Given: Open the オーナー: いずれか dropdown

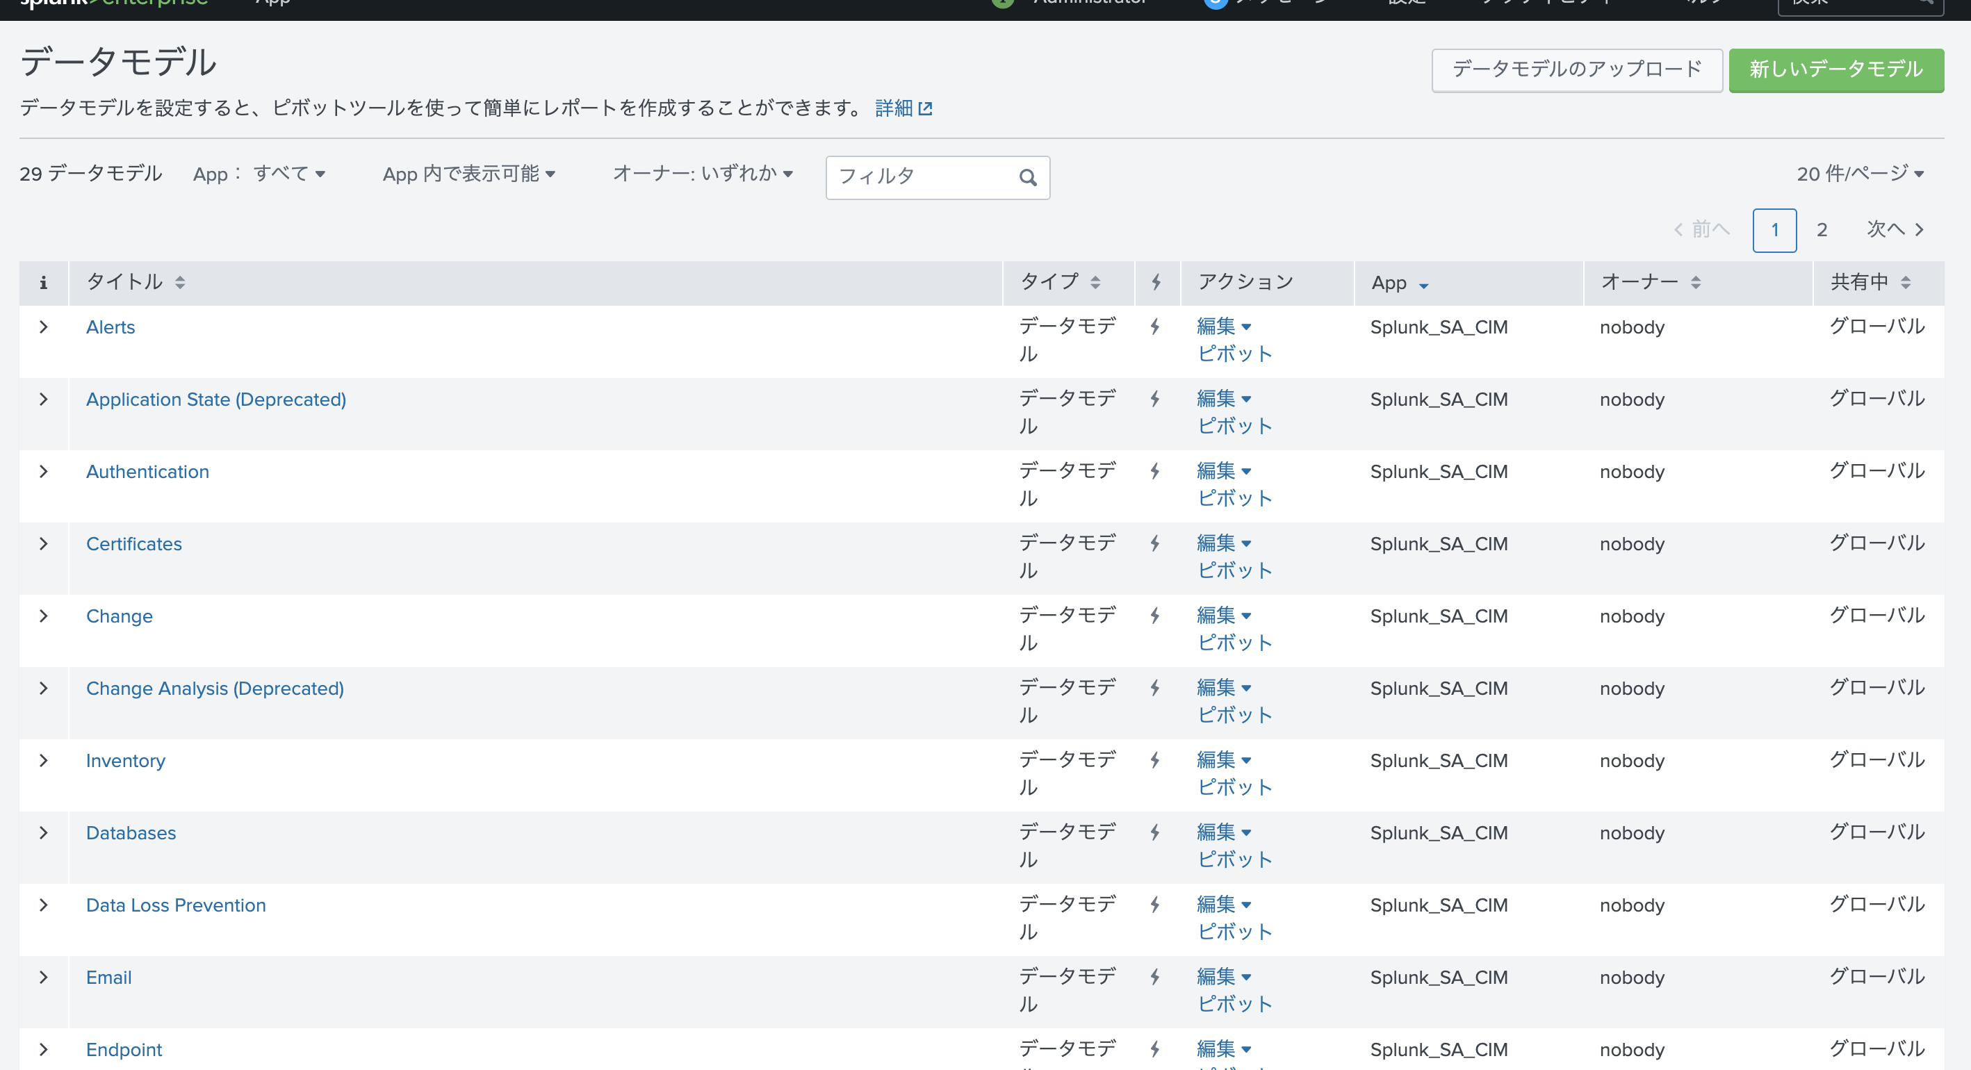Looking at the screenshot, I should point(703,174).
